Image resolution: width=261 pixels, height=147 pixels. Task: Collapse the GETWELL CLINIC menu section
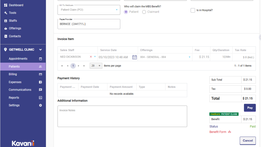pos(40,50)
